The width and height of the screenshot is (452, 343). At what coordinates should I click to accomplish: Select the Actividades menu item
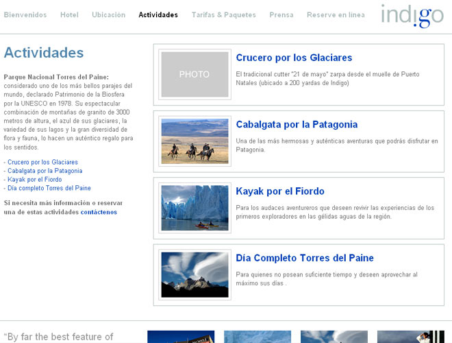[x=158, y=14]
